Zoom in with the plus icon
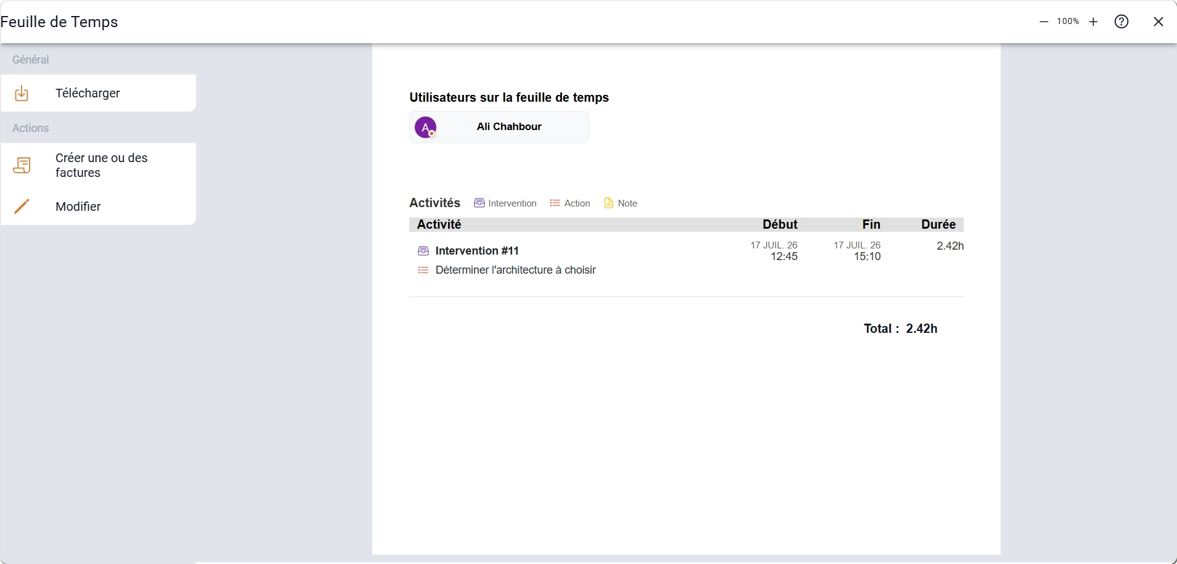The width and height of the screenshot is (1177, 564). tap(1093, 22)
